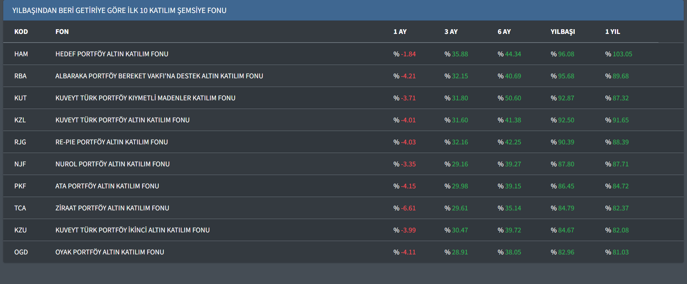Open the HEDEF PORTFÖY ALTIN KATILIM FONU link
The width and height of the screenshot is (687, 284).
point(112,54)
